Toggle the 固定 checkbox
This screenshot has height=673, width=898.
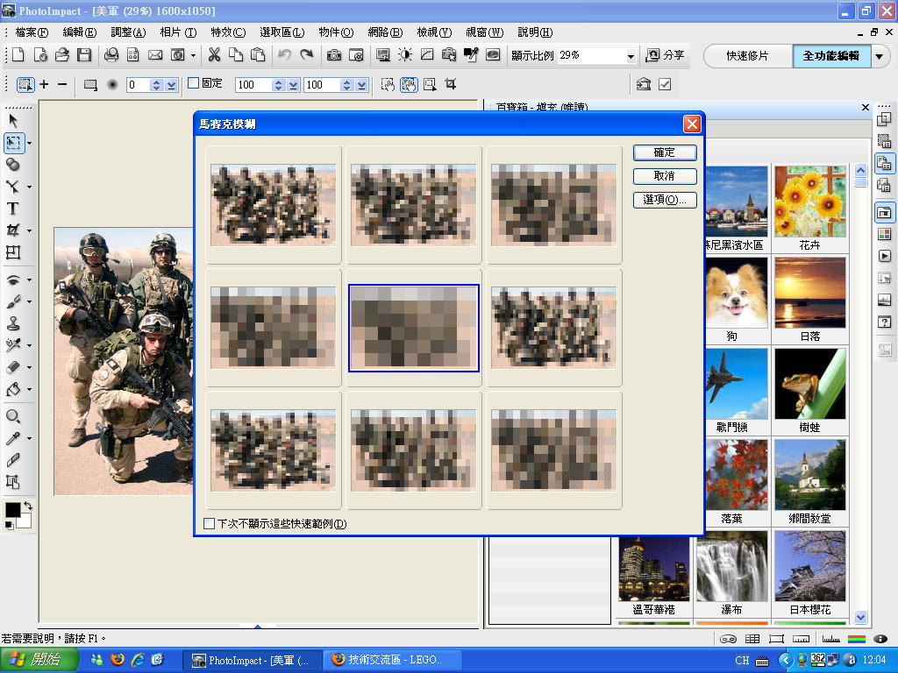(x=194, y=84)
